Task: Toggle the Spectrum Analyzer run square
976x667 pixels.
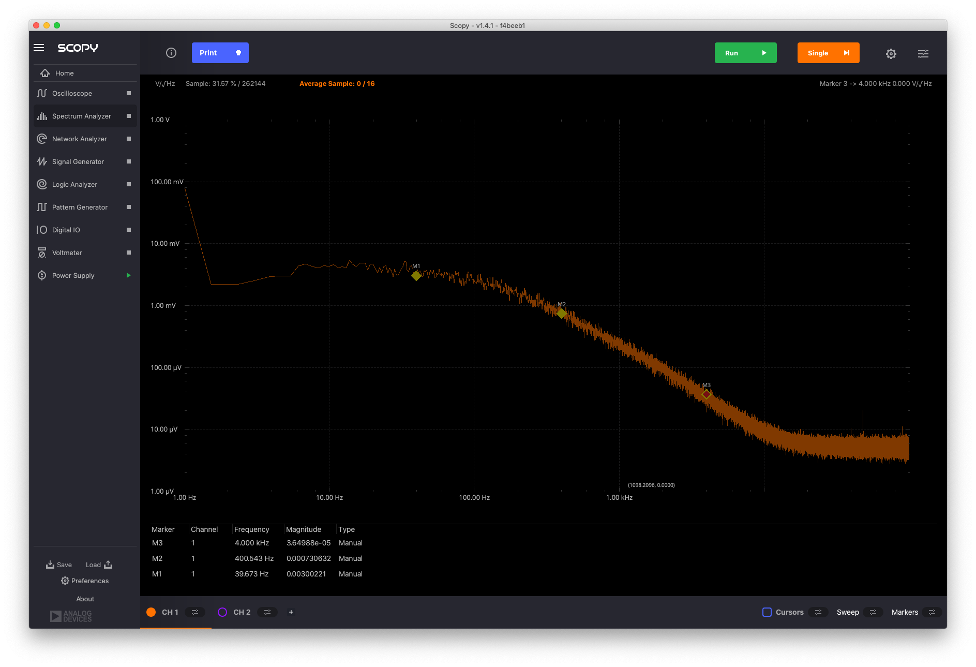Action: click(x=129, y=116)
